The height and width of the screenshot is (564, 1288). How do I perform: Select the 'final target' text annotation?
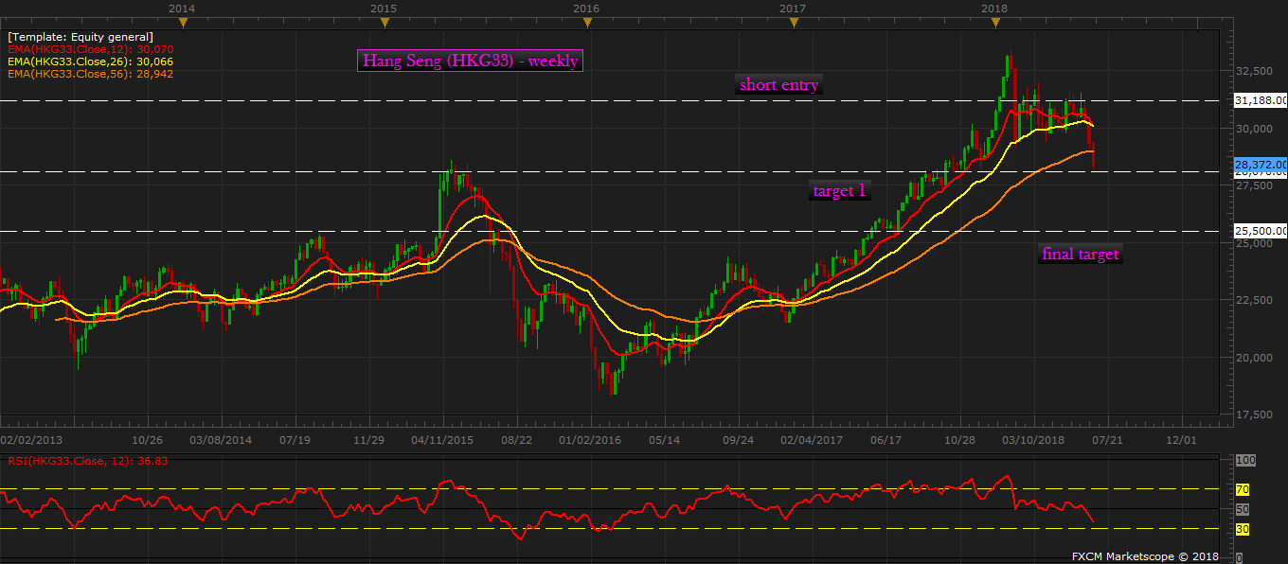pyautogui.click(x=1080, y=254)
